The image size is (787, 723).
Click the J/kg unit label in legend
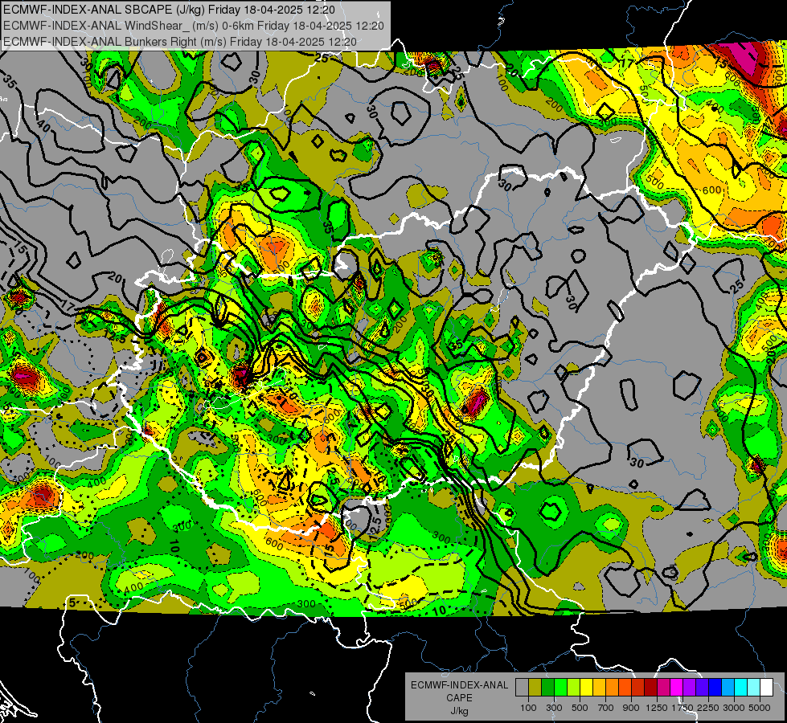click(459, 711)
